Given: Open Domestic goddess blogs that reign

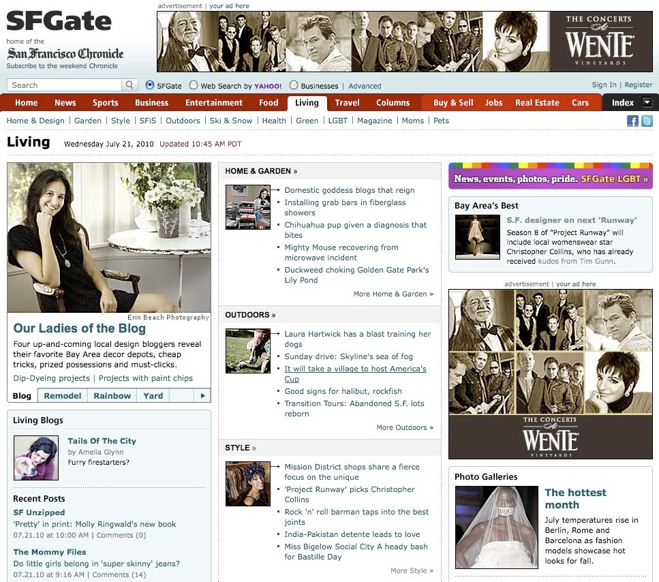Looking at the screenshot, I should [x=350, y=190].
